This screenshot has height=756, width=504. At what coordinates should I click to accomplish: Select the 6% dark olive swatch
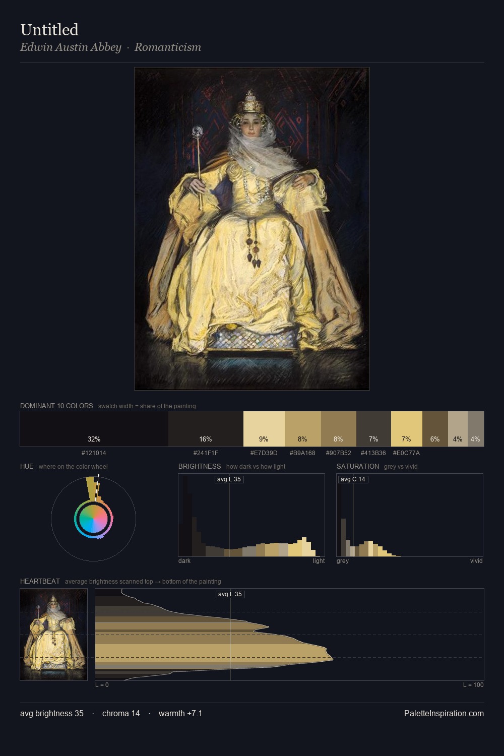click(435, 429)
